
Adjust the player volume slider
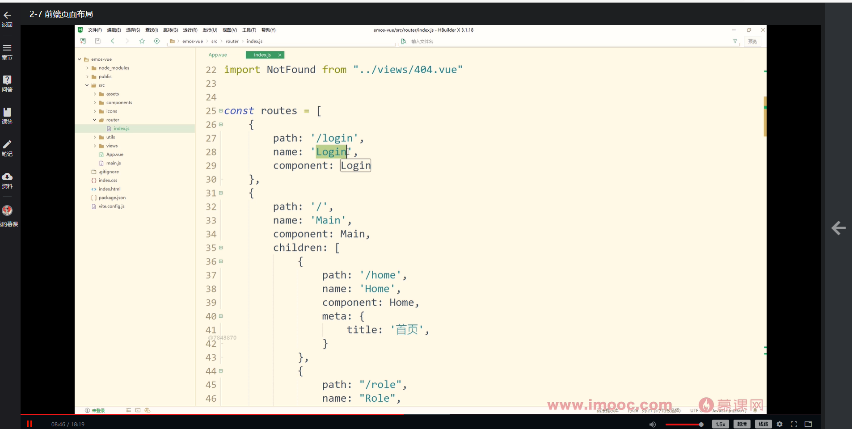pyautogui.click(x=684, y=424)
